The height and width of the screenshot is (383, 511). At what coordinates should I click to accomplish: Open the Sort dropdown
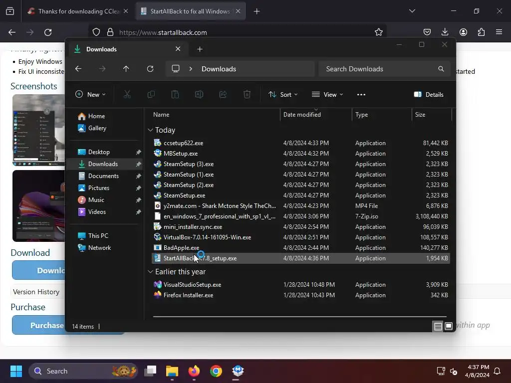[x=283, y=94]
